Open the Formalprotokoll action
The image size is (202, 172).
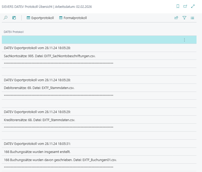tap(73, 18)
